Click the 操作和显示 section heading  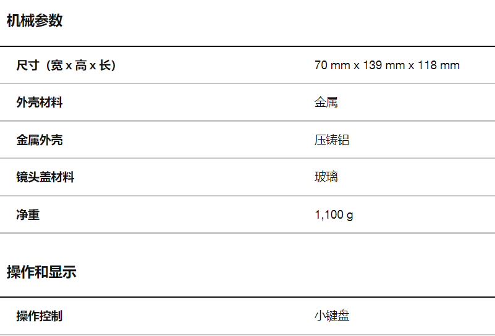coord(41,272)
